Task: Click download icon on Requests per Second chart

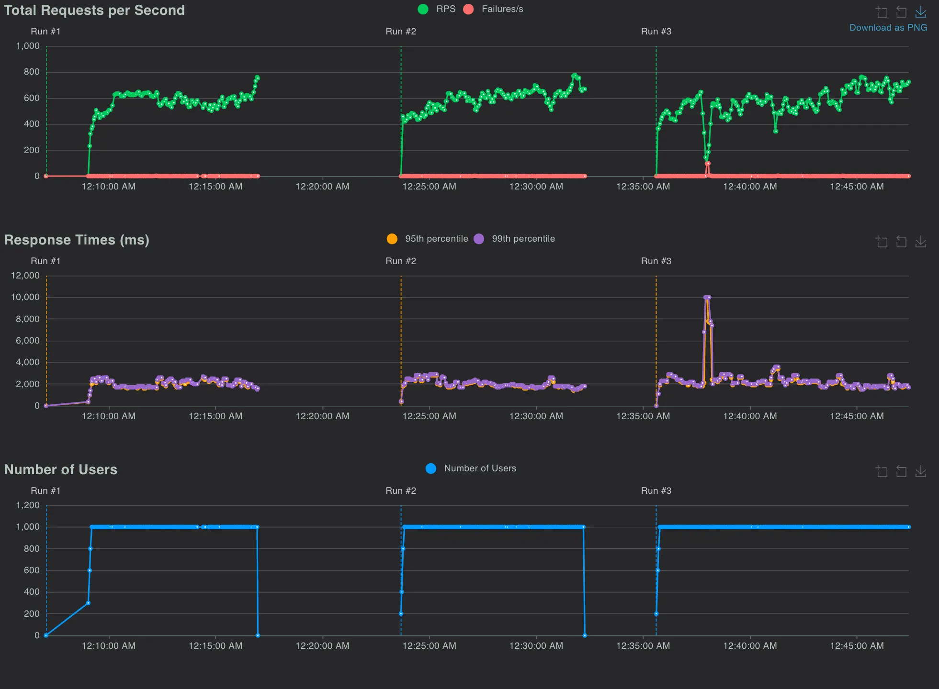Action: [921, 12]
